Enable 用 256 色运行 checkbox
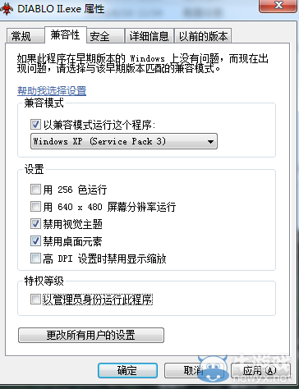Screen dimensions: 299x389 (x=35, y=190)
